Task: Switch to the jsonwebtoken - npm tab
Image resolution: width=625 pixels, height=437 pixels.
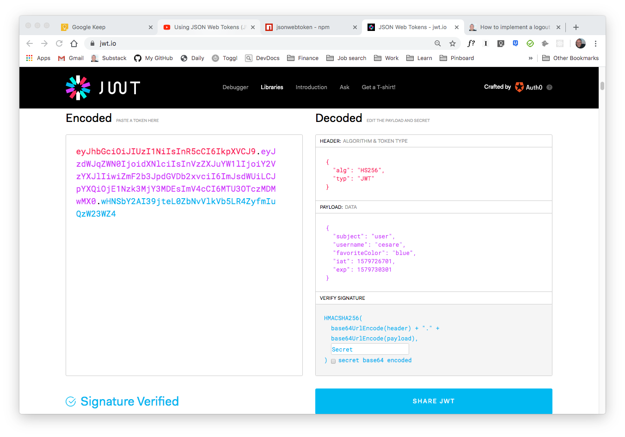Action: point(311,27)
